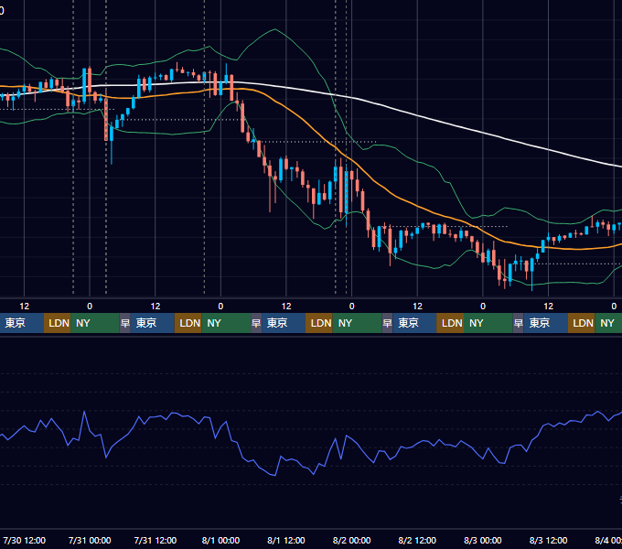622x549 pixels.
Task: Click the NY session block above 8/1 00:00
Action: [x=226, y=323]
